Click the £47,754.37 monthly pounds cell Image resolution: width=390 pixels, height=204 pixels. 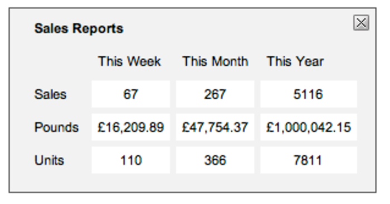click(215, 127)
